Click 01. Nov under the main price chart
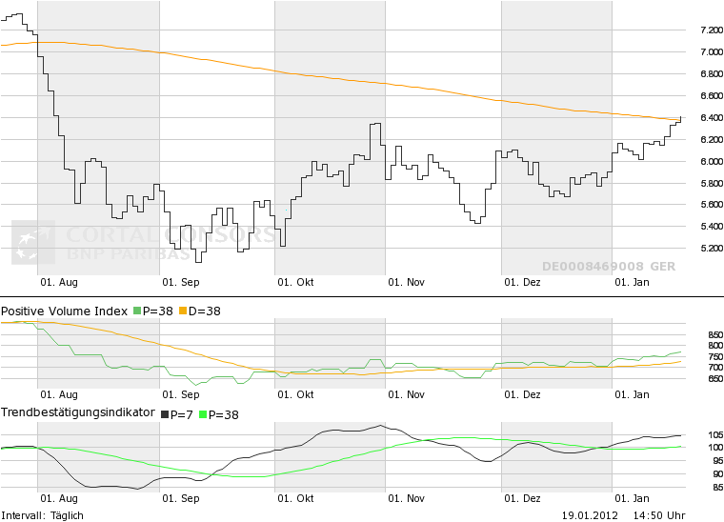Image resolution: width=724 pixels, height=522 pixels. point(407,283)
